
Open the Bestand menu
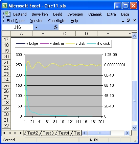point(20,14)
